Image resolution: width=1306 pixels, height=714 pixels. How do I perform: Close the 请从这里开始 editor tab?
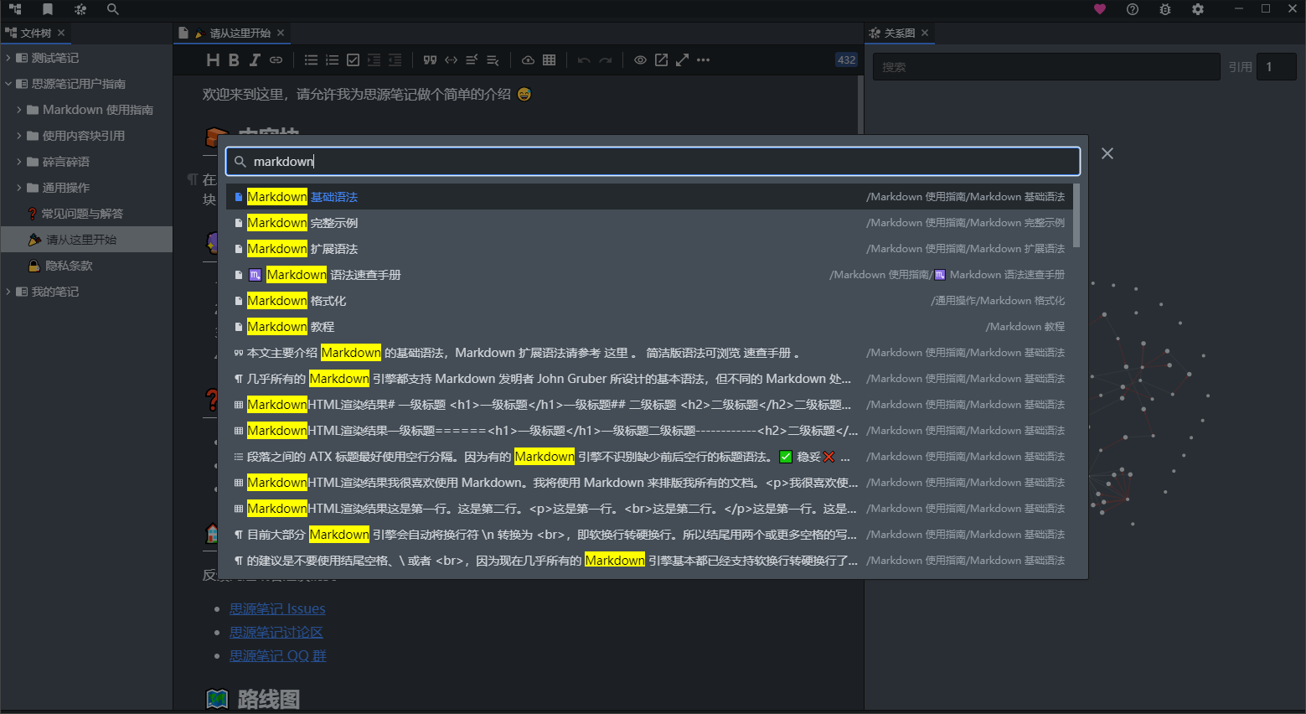[x=281, y=33]
